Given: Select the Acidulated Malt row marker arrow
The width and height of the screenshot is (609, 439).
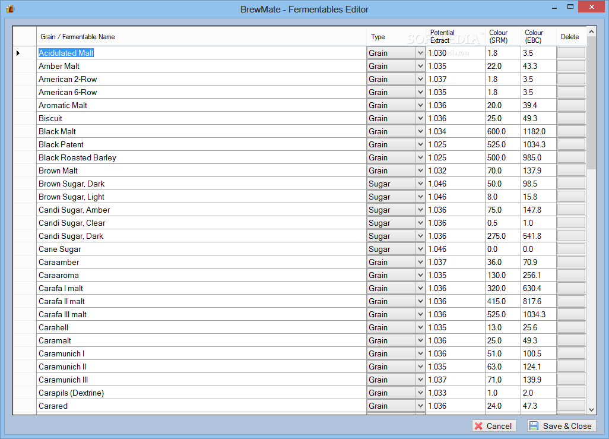Looking at the screenshot, I should click(18, 53).
